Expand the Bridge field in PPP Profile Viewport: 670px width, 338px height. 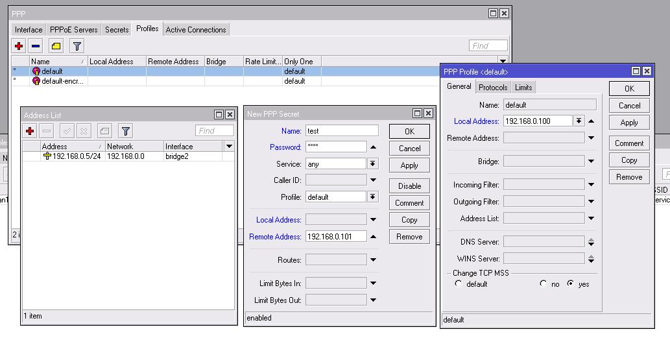[x=591, y=162]
